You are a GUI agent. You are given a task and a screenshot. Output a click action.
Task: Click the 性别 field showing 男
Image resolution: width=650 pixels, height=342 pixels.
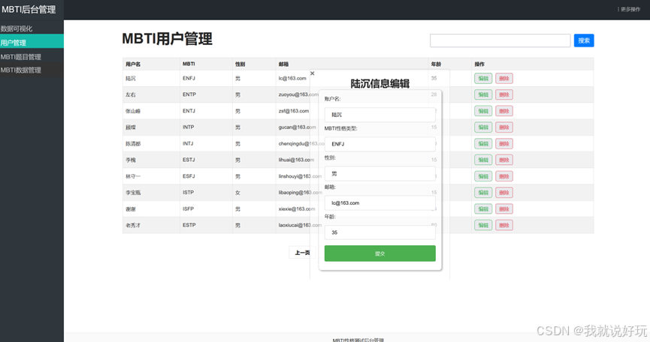tap(379, 174)
